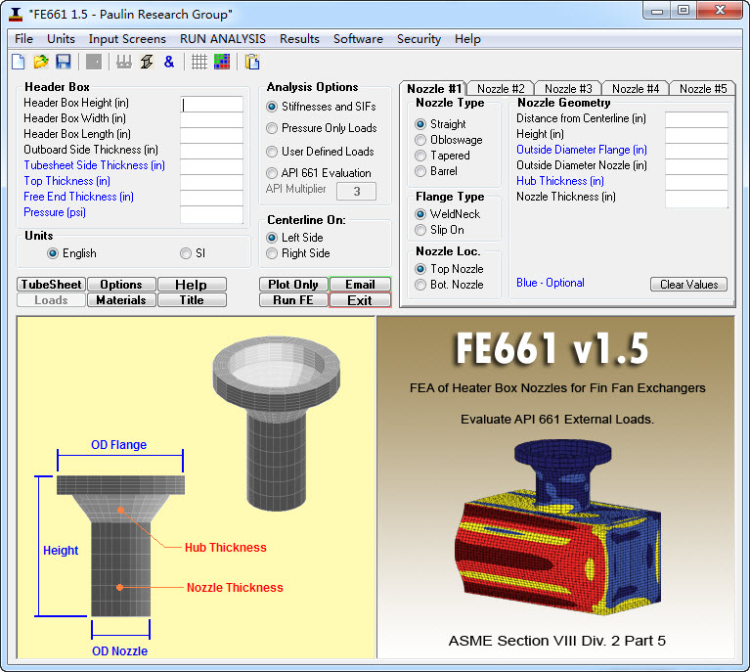Switch to the Nozzle #4 tab
Viewport: 750px width, 672px height.
[x=636, y=89]
